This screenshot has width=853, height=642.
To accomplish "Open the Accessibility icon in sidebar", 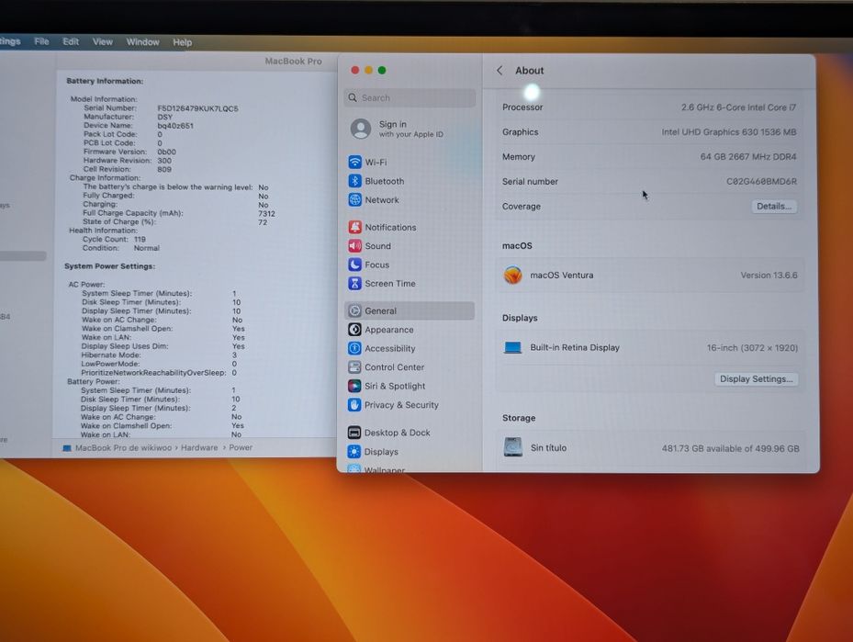I will (354, 348).
